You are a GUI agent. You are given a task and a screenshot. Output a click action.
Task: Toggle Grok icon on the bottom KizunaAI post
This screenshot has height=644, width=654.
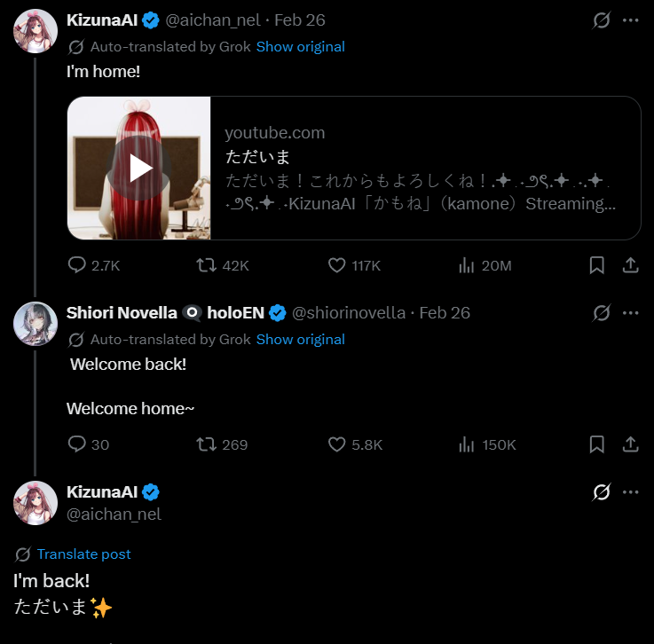pos(602,492)
